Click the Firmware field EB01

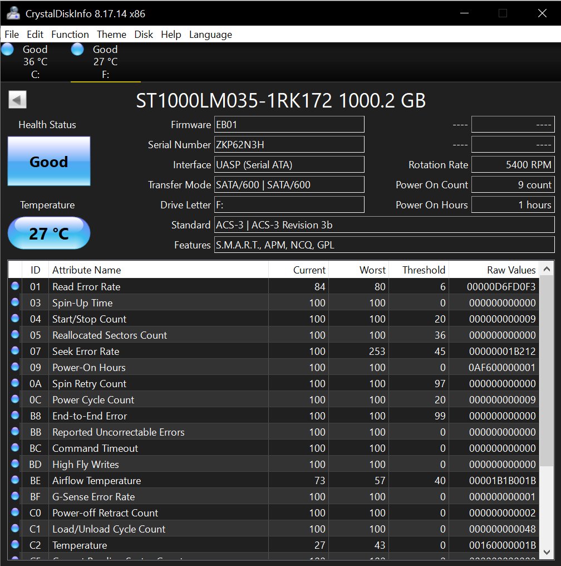click(x=289, y=125)
